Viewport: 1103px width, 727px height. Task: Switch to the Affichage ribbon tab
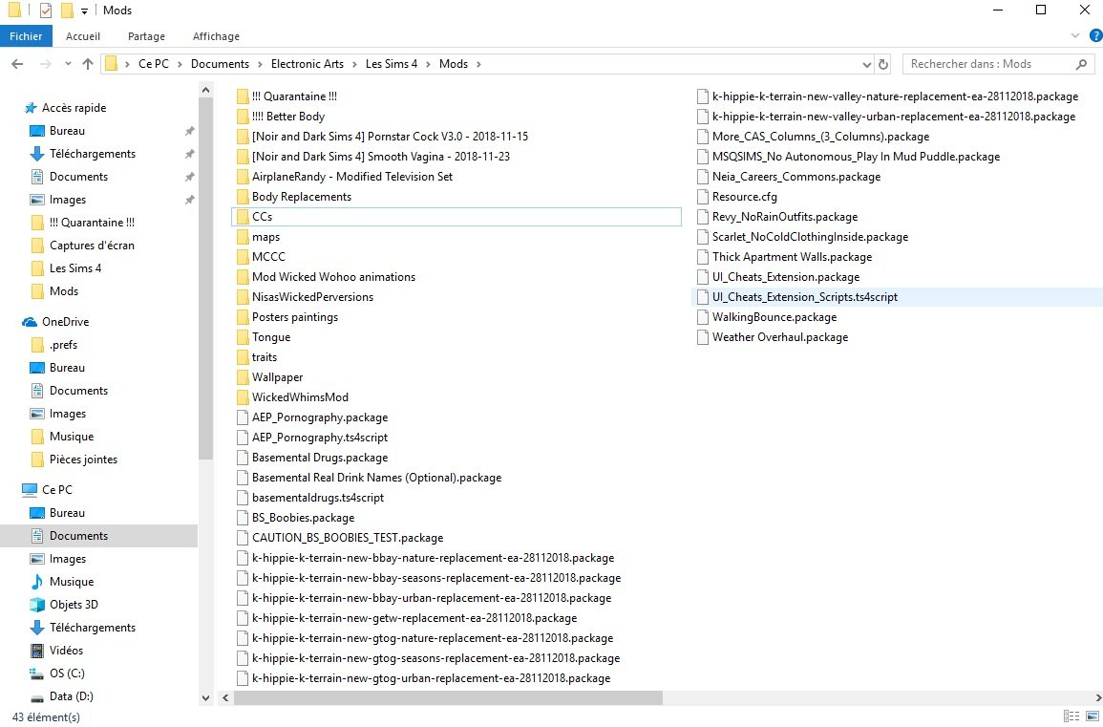click(x=216, y=36)
